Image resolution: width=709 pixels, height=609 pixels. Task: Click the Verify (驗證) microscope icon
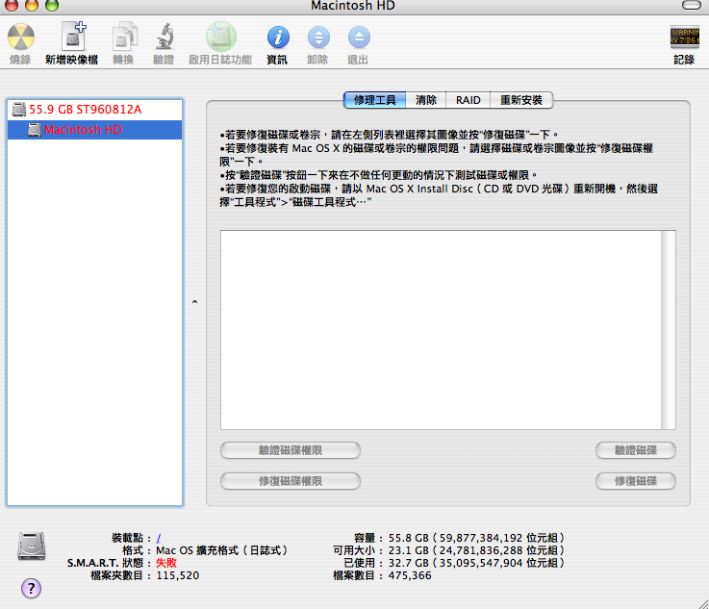(165, 37)
